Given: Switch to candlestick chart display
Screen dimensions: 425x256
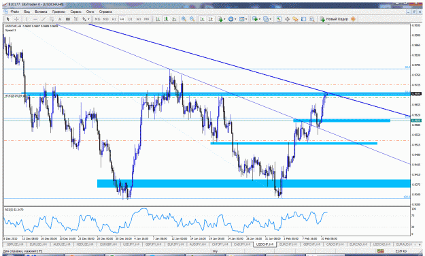Looking at the screenshot, I should 166,19.
